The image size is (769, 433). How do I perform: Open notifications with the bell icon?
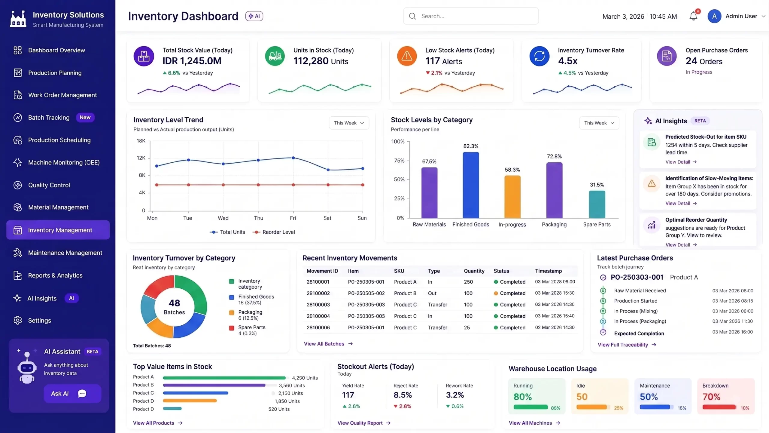pos(694,16)
